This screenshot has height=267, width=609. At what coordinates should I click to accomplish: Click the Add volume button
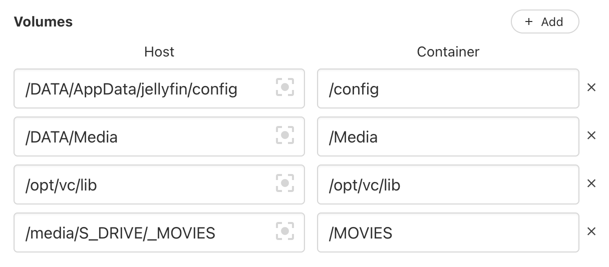coord(544,22)
